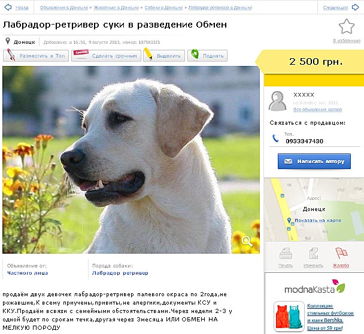Viewport: 364px width, 334px height.
Task: Open Все объявления автора link
Action: tap(317, 109)
